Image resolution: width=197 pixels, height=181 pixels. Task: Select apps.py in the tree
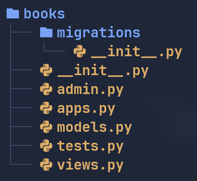tap(86, 109)
